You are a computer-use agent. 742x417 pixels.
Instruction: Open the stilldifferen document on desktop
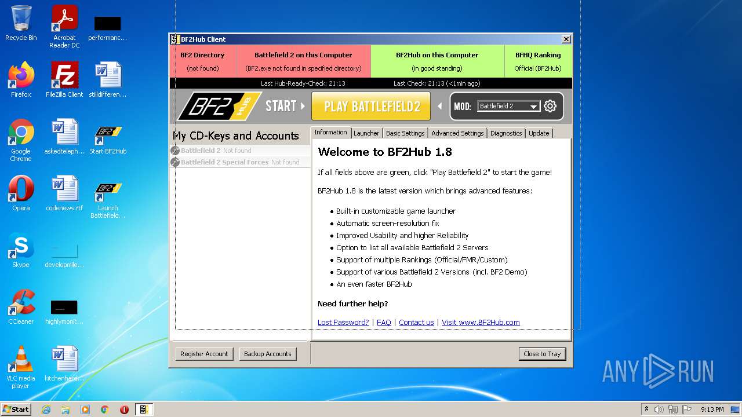(108, 79)
